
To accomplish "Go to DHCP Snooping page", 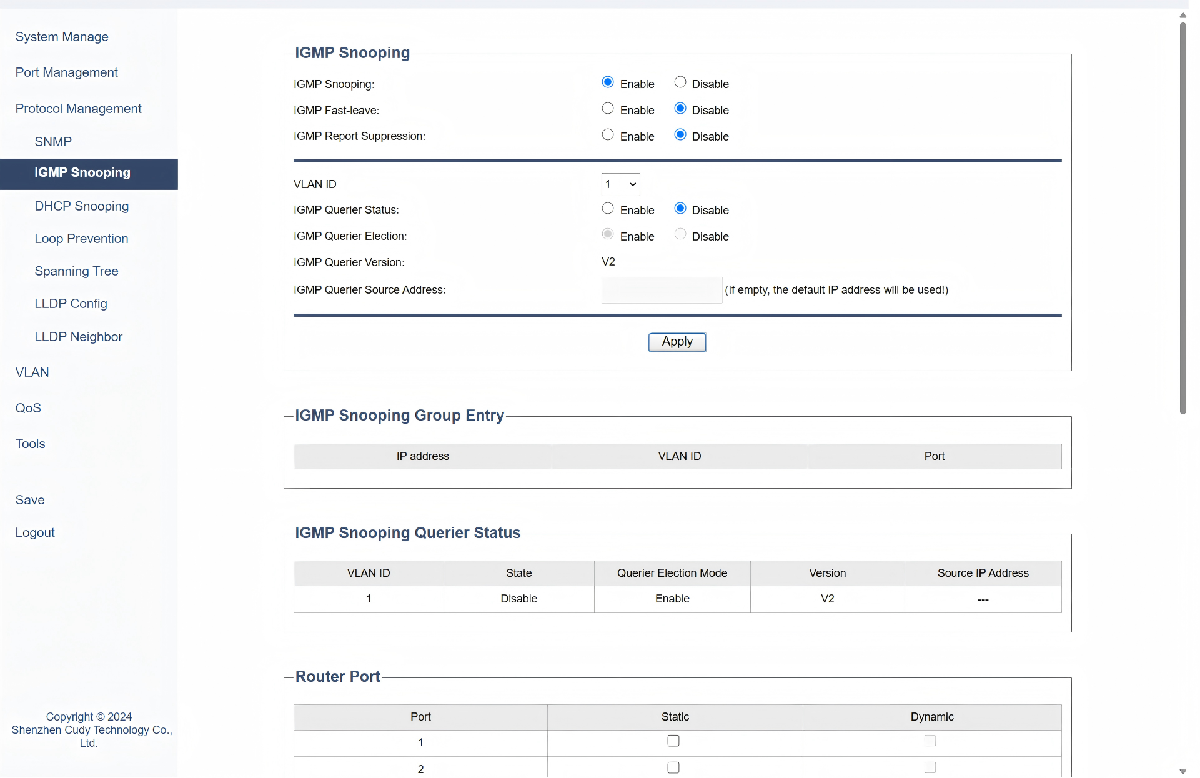I will pyautogui.click(x=81, y=206).
